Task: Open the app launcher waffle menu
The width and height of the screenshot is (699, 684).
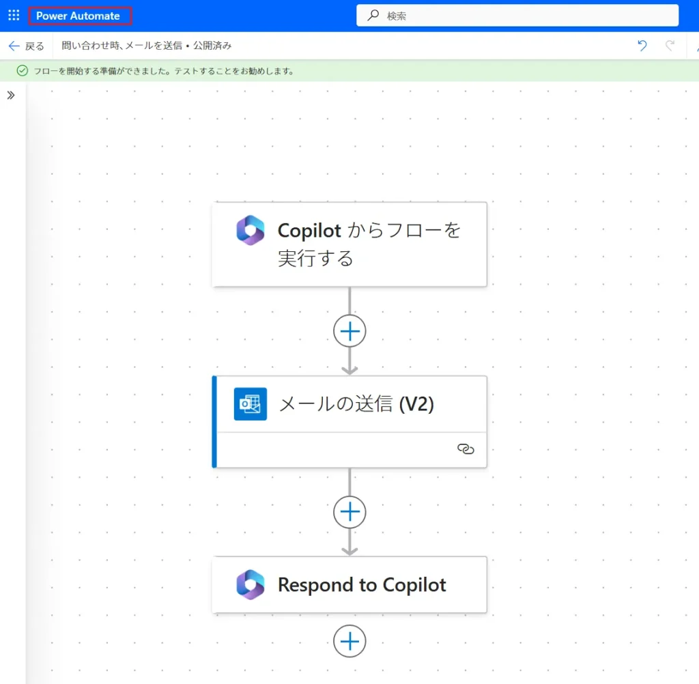Action: click(14, 15)
